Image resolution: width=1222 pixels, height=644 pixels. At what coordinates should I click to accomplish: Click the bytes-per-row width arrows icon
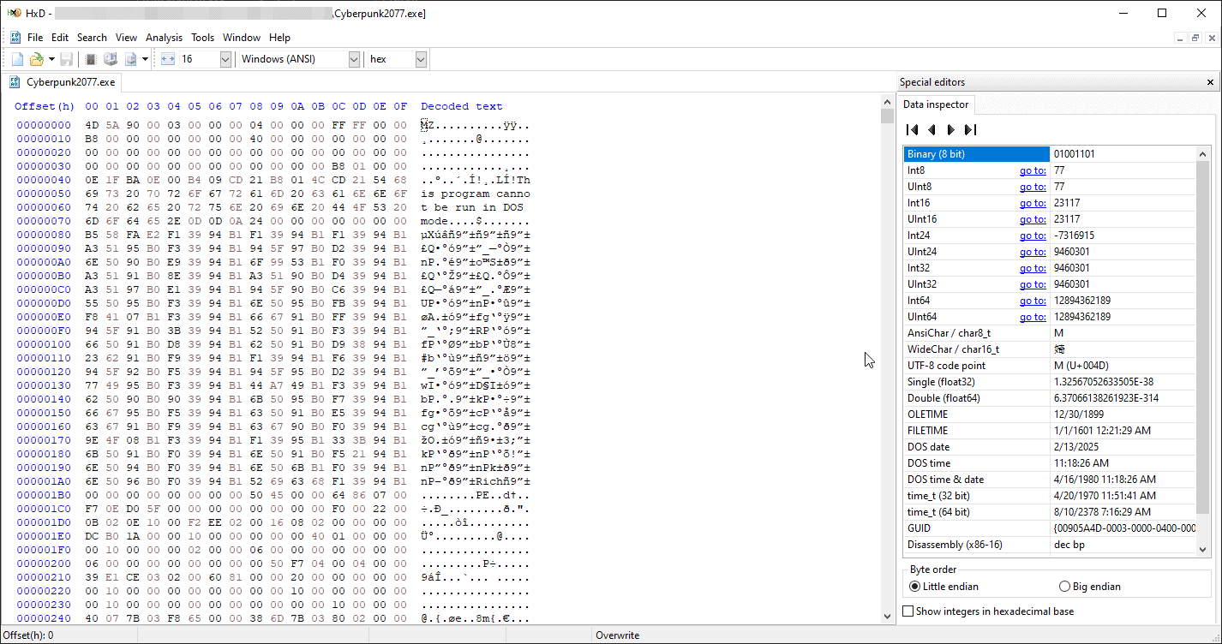point(167,59)
